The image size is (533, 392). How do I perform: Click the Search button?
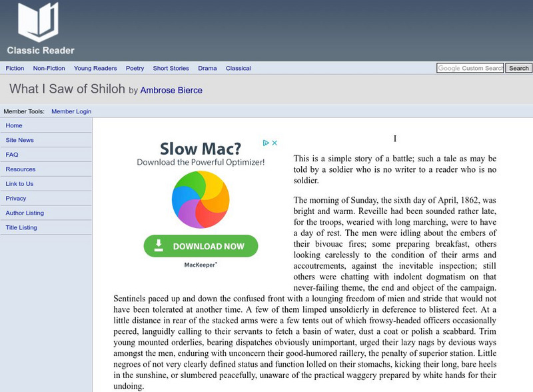point(518,68)
